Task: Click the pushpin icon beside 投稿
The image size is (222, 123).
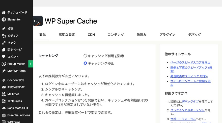Action: [x=4, y=29]
